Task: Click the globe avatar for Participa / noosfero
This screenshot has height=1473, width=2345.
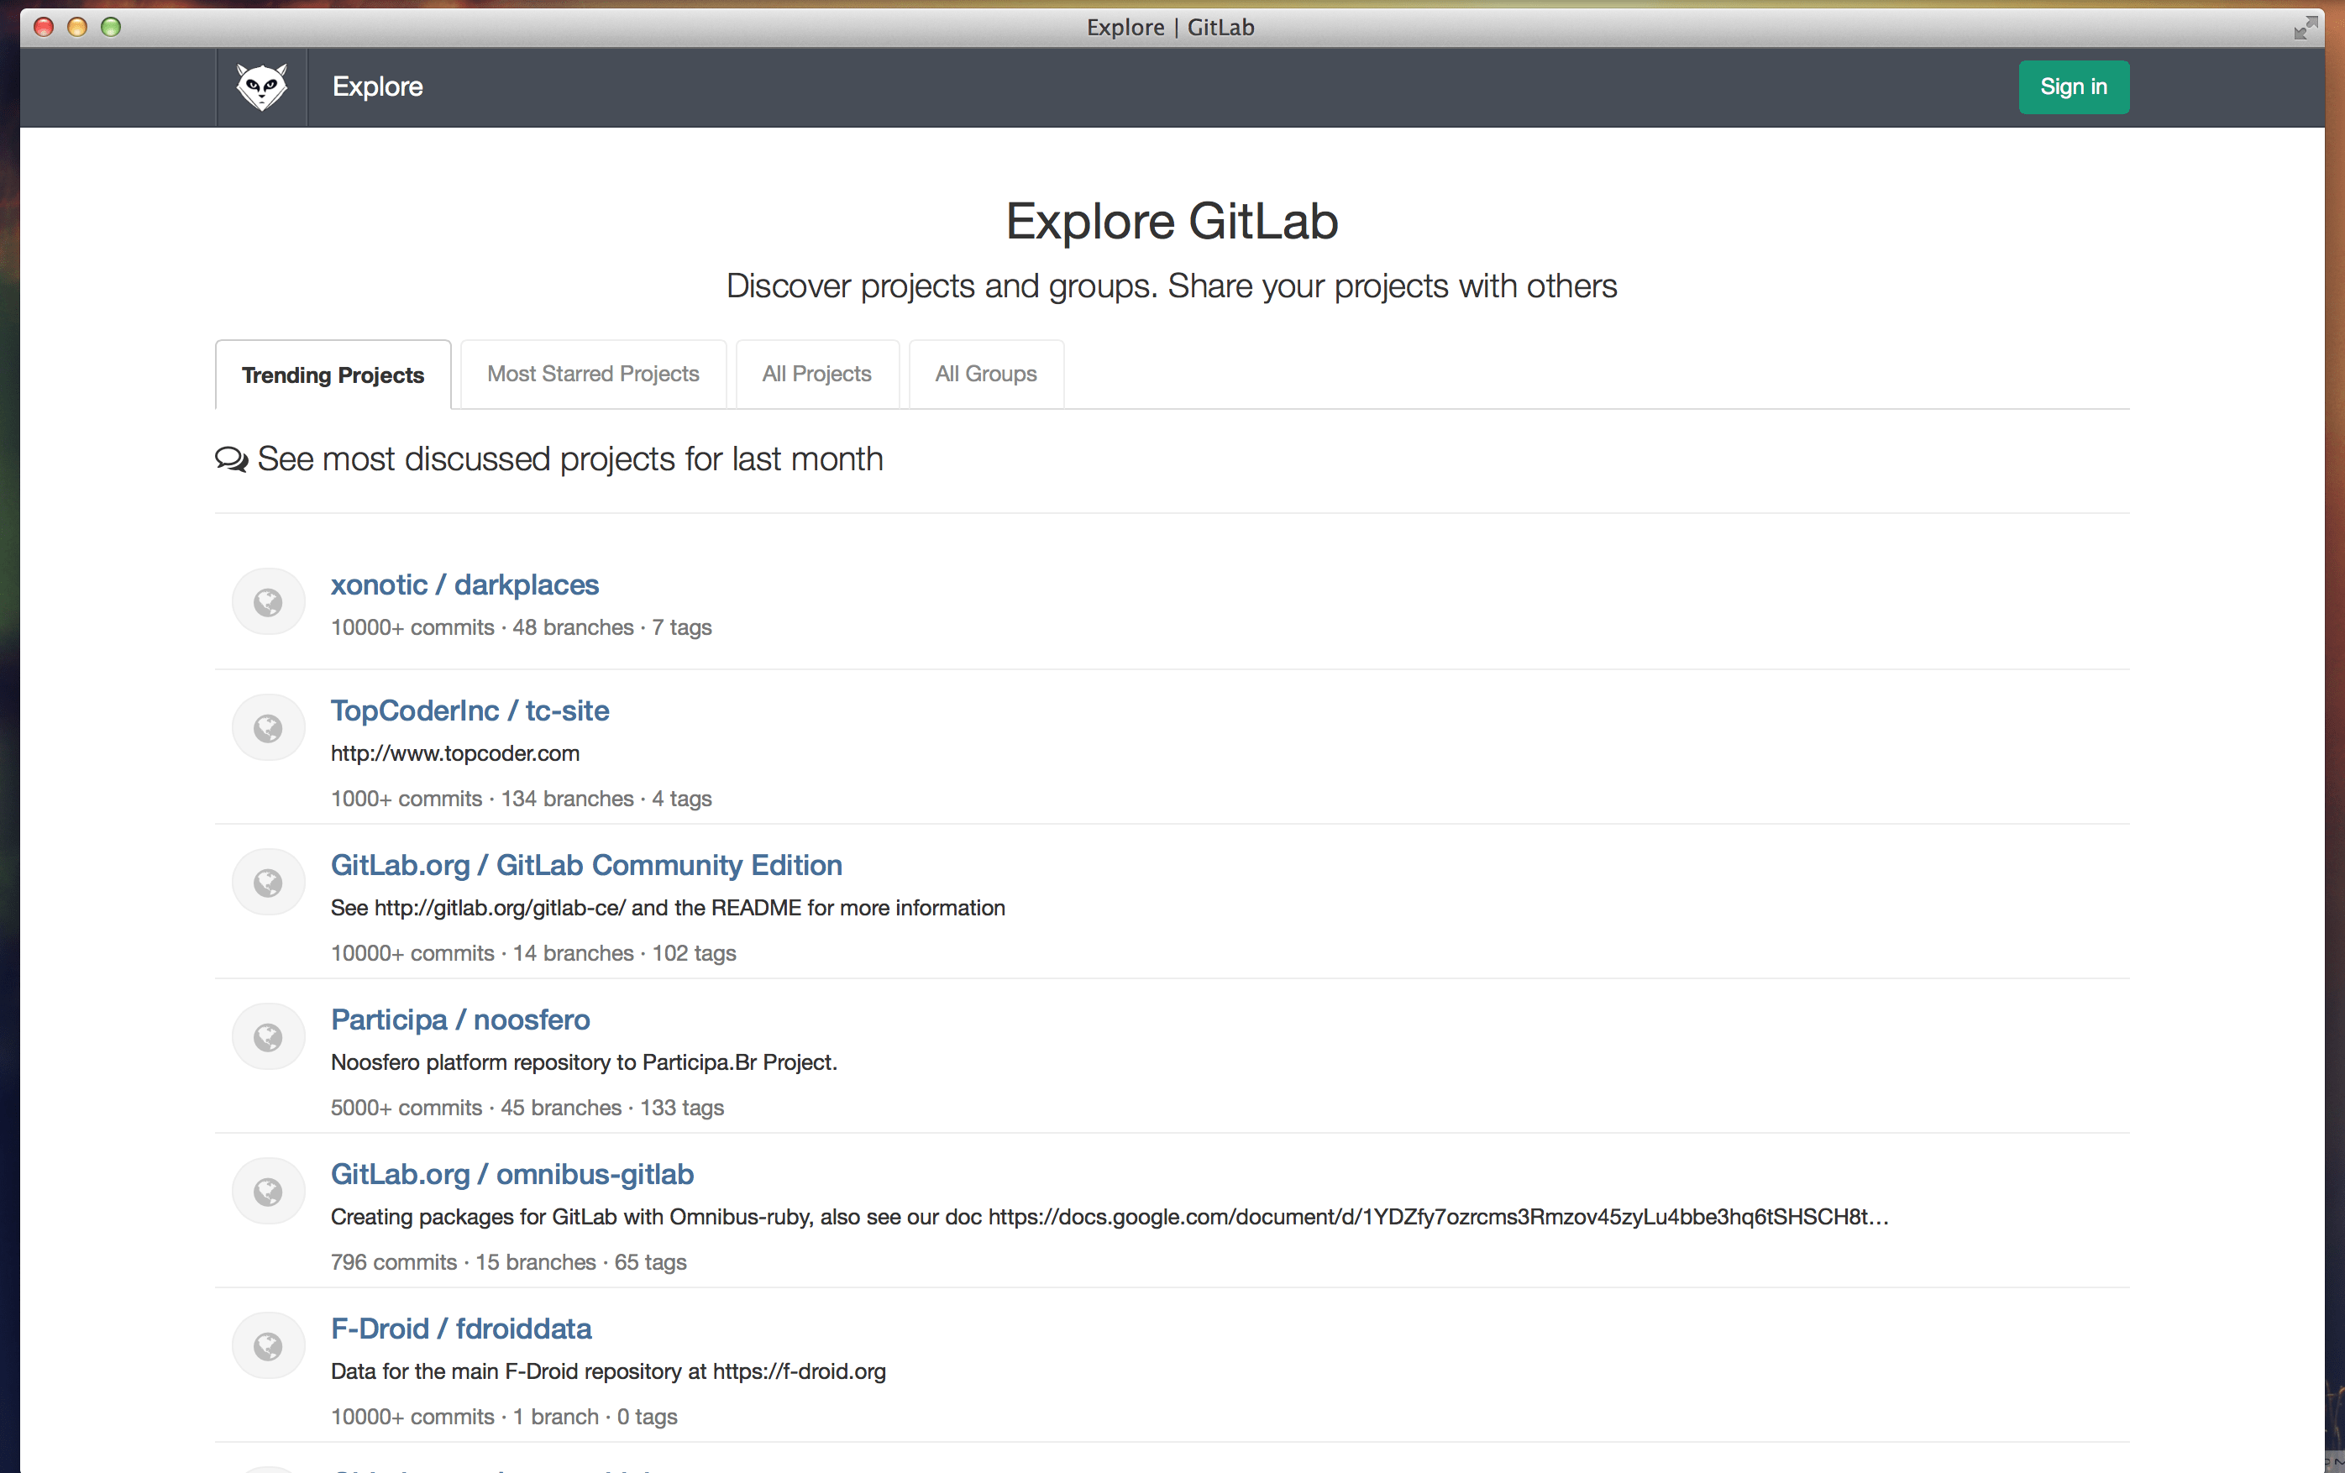Action: (x=268, y=1035)
